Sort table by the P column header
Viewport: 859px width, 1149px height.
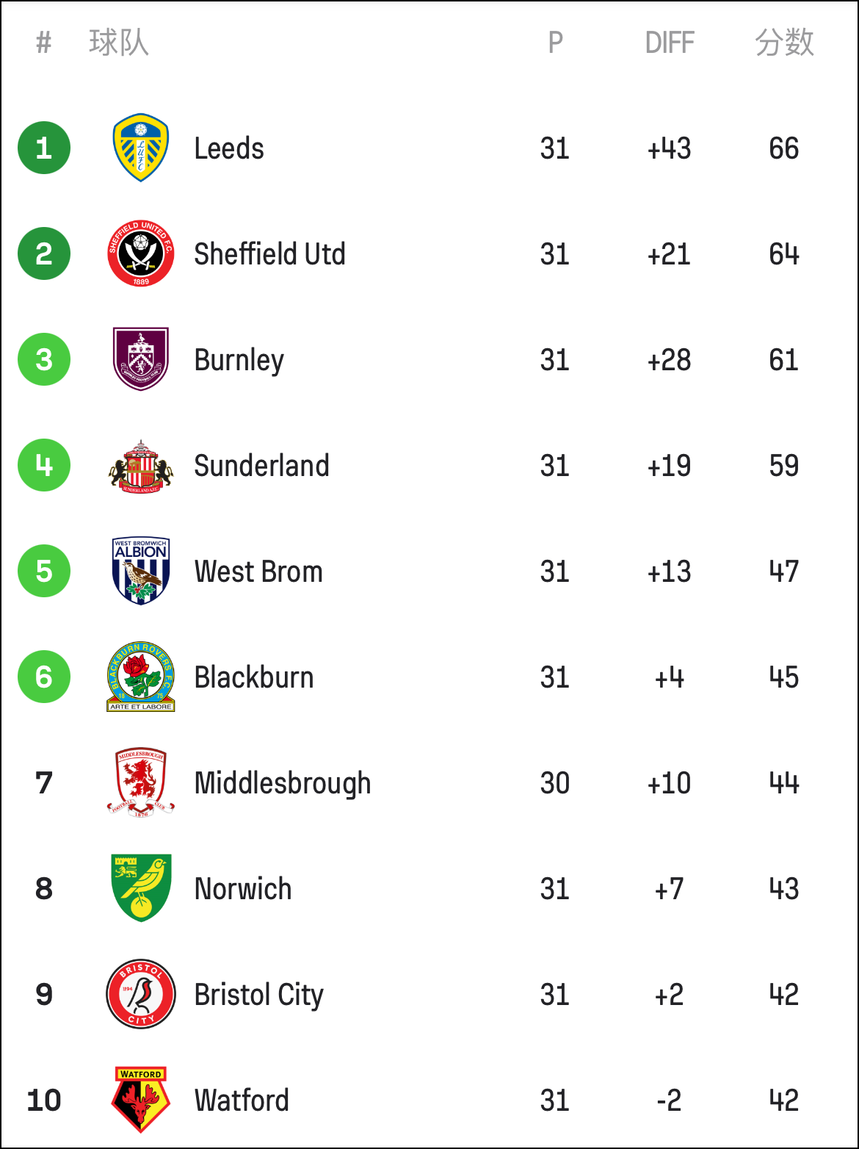[556, 43]
